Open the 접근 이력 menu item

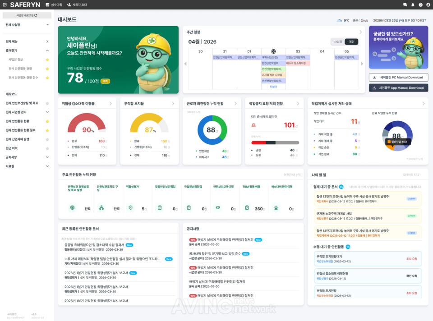click(x=12, y=148)
